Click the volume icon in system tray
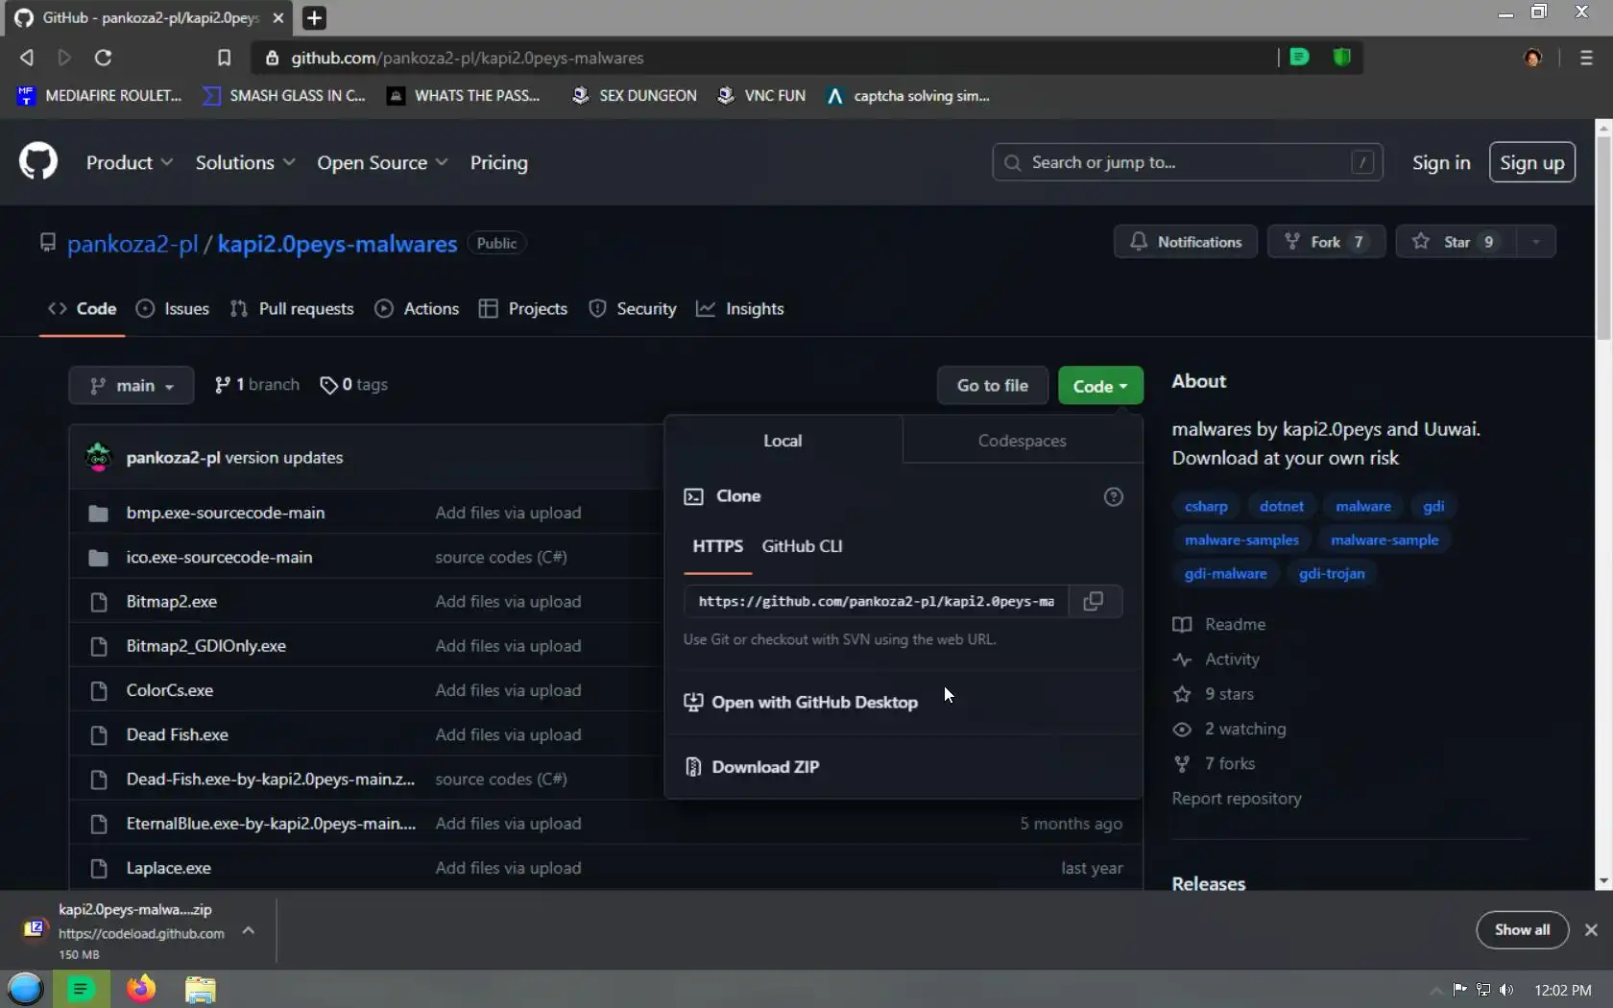 pos(1506,990)
